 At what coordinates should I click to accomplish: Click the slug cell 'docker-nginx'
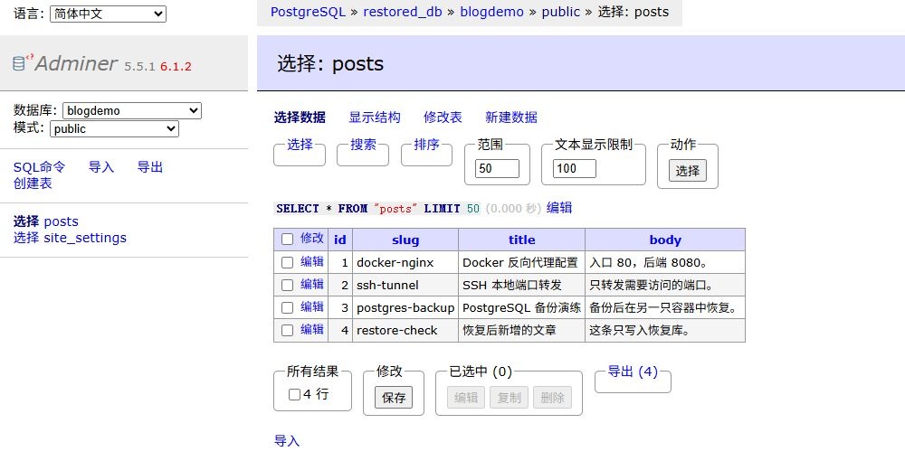click(x=405, y=263)
